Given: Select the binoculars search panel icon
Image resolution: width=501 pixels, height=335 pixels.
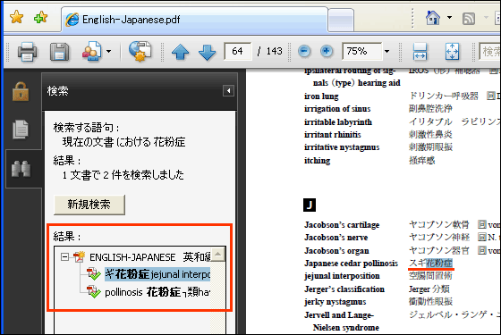Looking at the screenshot, I should click(x=21, y=169).
